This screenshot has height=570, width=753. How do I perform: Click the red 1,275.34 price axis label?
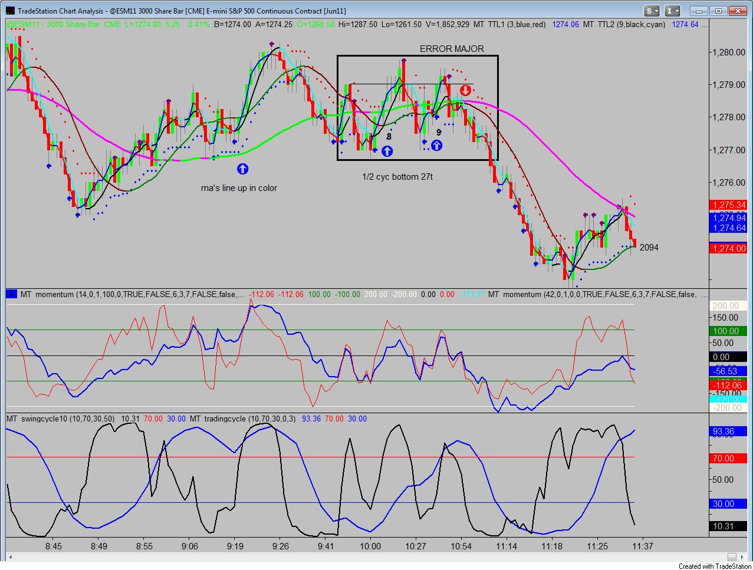point(729,205)
